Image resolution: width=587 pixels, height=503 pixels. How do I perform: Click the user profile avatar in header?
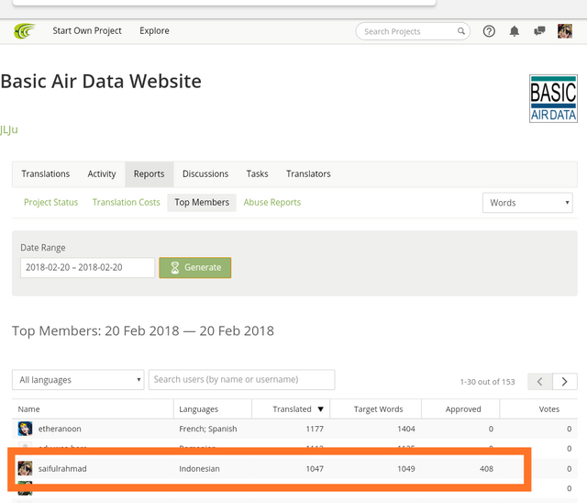click(565, 31)
